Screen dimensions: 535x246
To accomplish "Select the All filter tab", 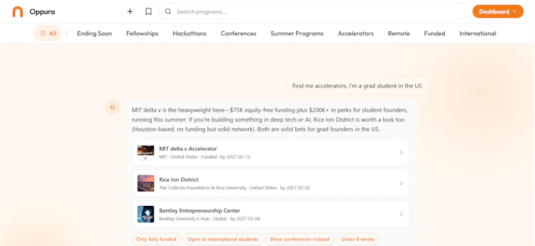I will point(48,33).
